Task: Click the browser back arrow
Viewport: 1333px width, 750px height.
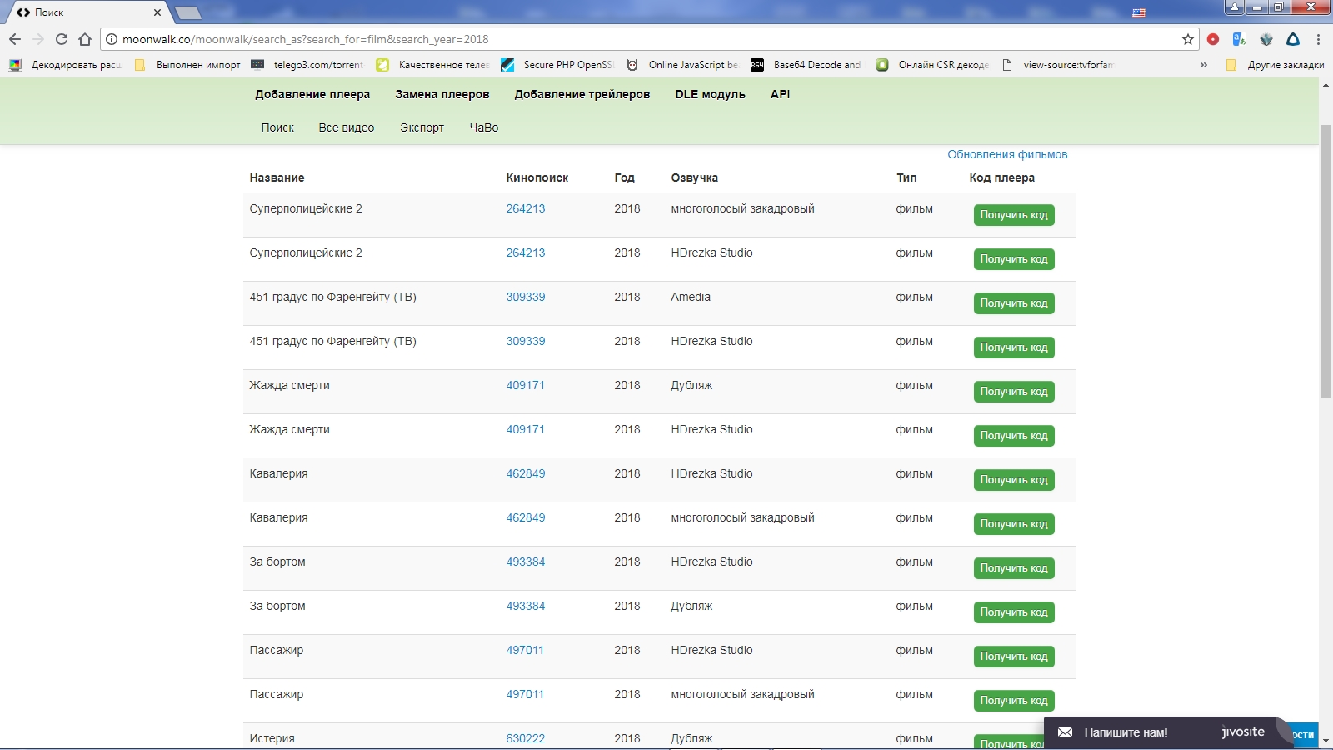Action: coord(15,39)
